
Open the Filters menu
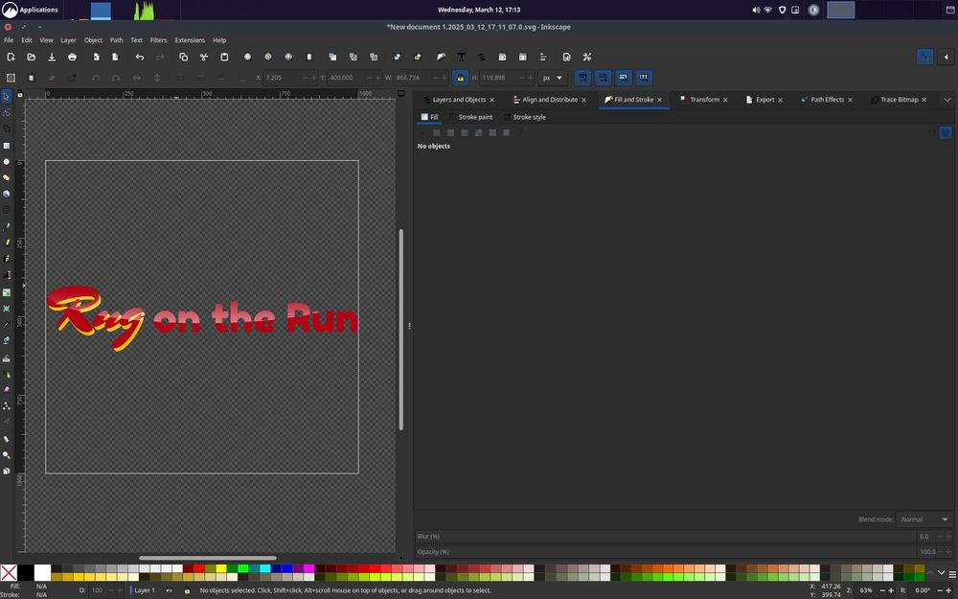pos(158,40)
